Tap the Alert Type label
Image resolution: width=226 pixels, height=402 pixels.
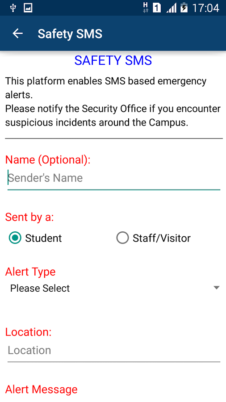click(30, 272)
